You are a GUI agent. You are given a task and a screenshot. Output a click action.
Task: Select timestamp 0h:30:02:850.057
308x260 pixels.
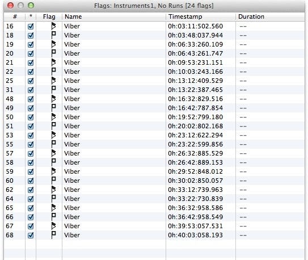[x=195, y=181]
